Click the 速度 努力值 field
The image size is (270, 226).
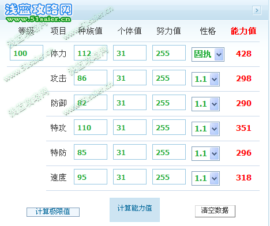[169, 177]
